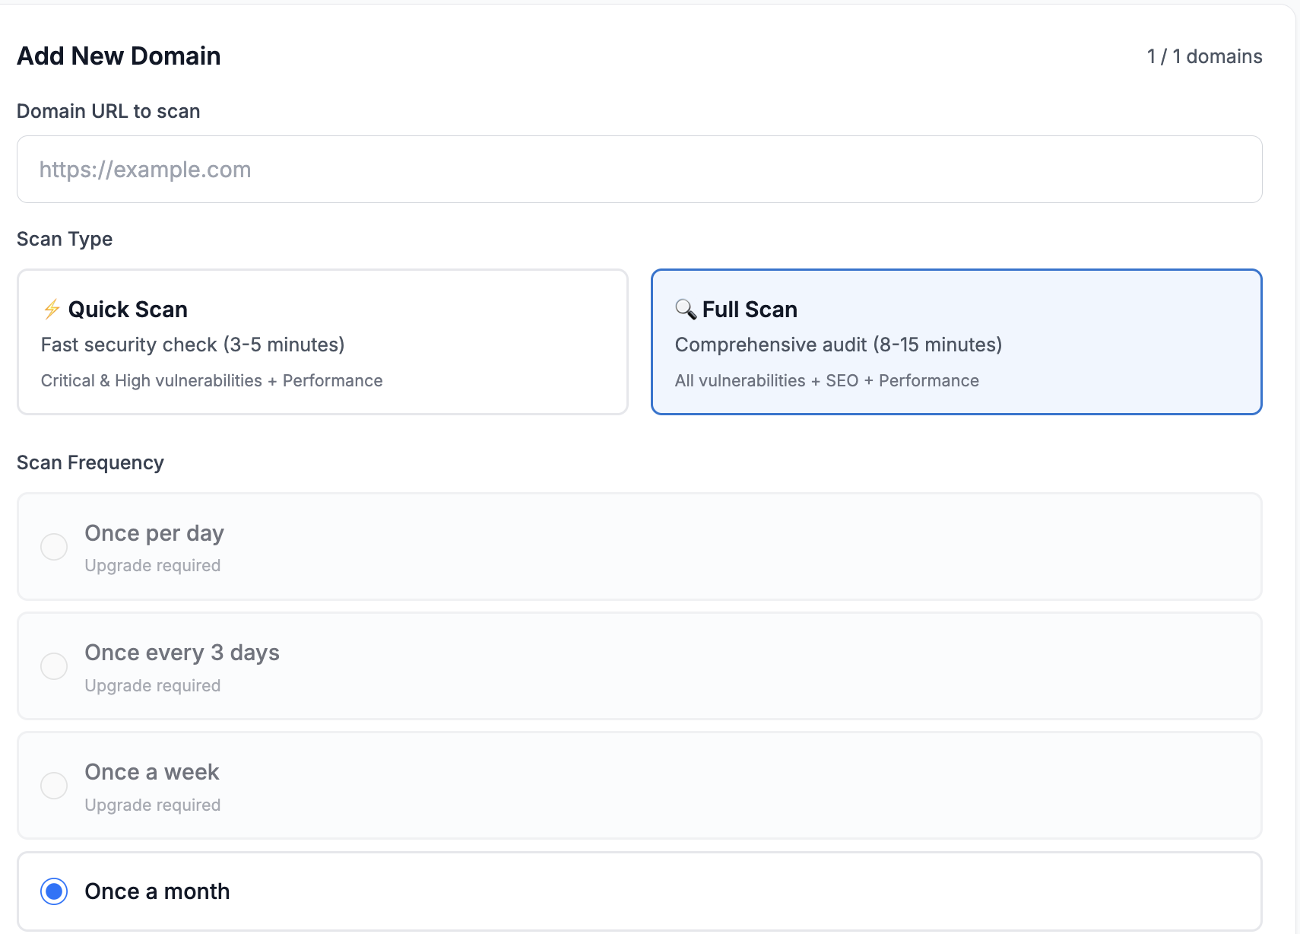Click the Scan Type section label
The image size is (1300, 934).
click(x=65, y=238)
